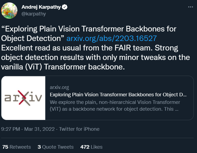The image size is (197, 153).
Task: Click the link card's bold paper title
Action: point(118,95)
